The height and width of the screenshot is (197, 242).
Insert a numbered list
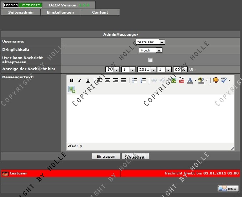coord(143,80)
